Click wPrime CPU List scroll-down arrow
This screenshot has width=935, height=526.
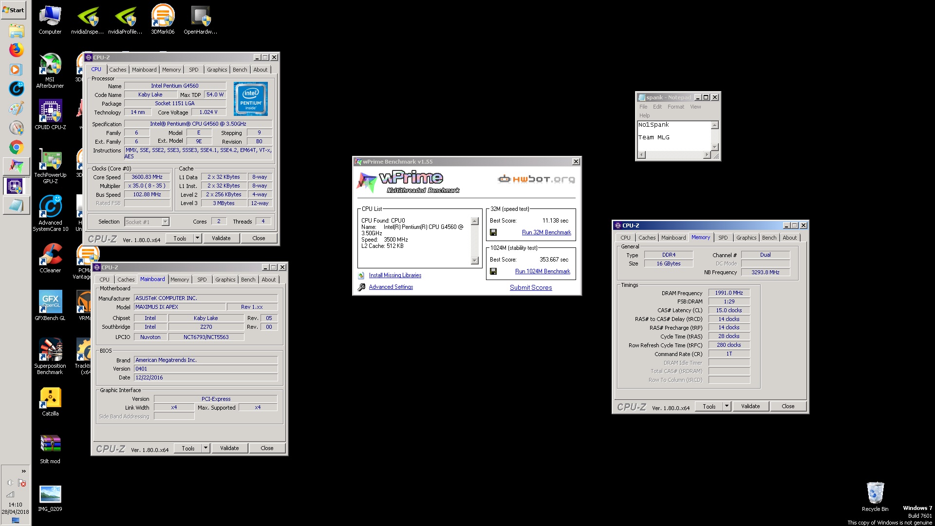tap(475, 261)
